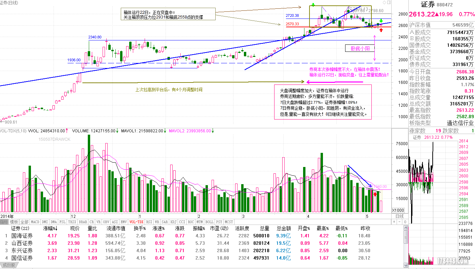This screenshot has width=475, height=269.
Task: Switch indicator to DMI
Action: click(45, 222)
